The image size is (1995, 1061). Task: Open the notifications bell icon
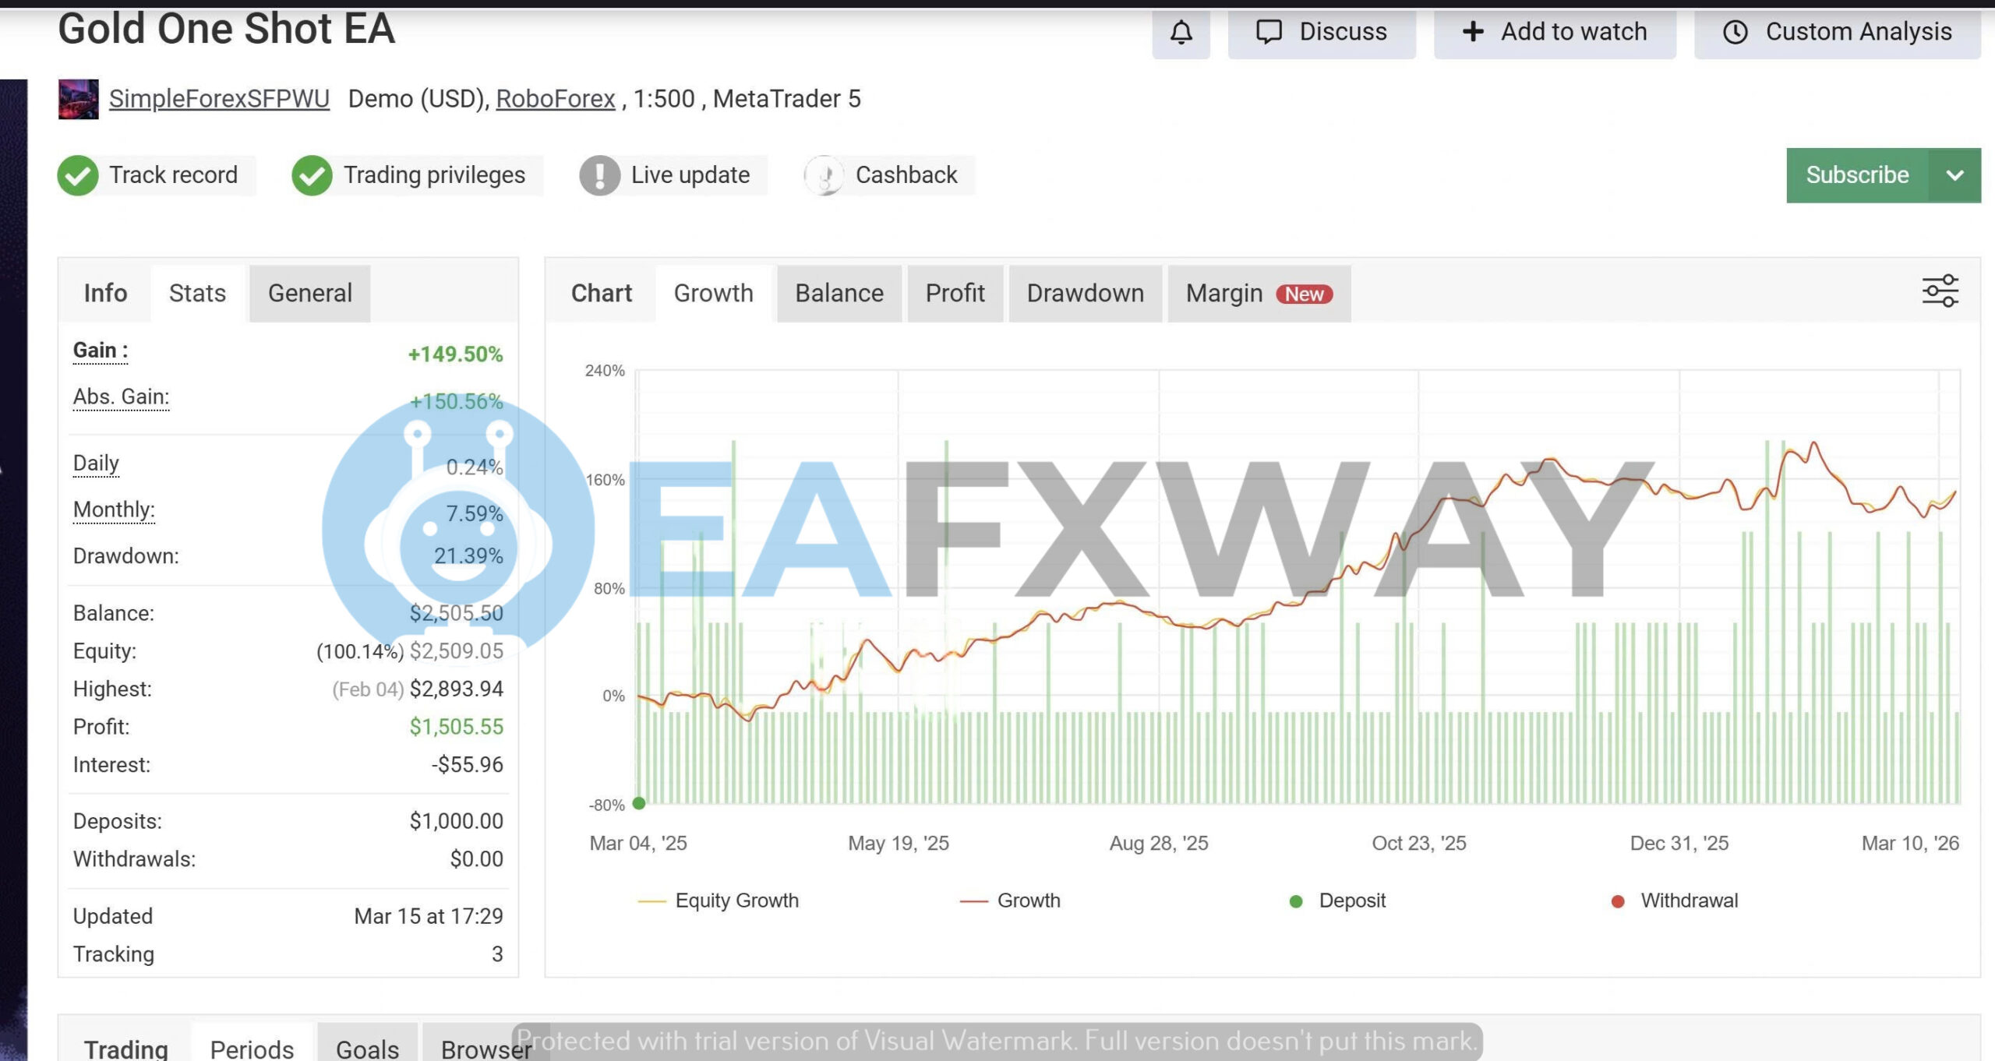pyautogui.click(x=1180, y=32)
